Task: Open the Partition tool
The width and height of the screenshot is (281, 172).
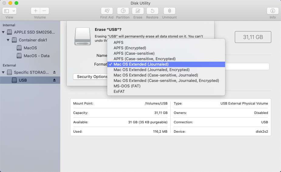Action: tap(123, 11)
